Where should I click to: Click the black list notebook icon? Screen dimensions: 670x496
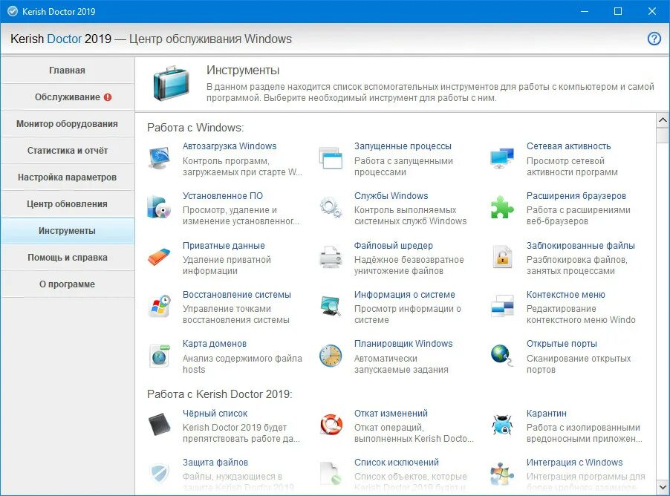click(160, 425)
